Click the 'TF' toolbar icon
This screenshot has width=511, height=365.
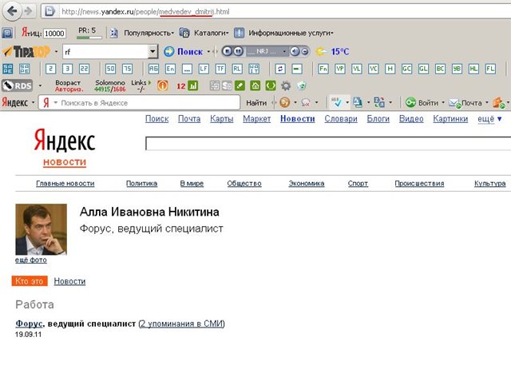[220, 69]
